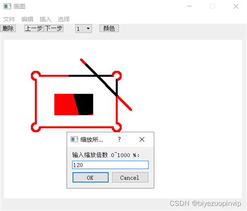Click the dropdown arrow next to 1

pyautogui.click(x=88, y=29)
